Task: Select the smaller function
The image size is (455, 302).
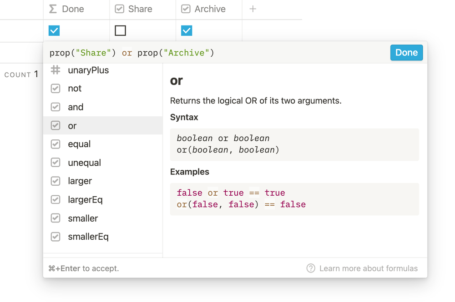Action: point(103,218)
